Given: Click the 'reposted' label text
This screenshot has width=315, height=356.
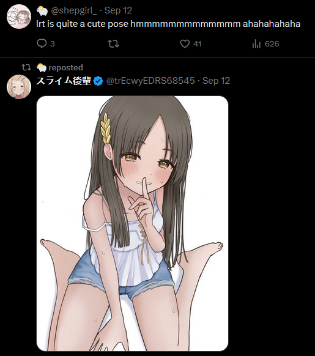Looking at the screenshot, I should [65, 68].
